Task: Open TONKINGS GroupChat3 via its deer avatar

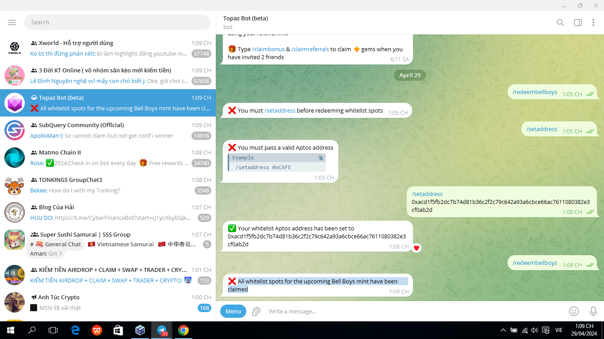Action: [x=15, y=185]
